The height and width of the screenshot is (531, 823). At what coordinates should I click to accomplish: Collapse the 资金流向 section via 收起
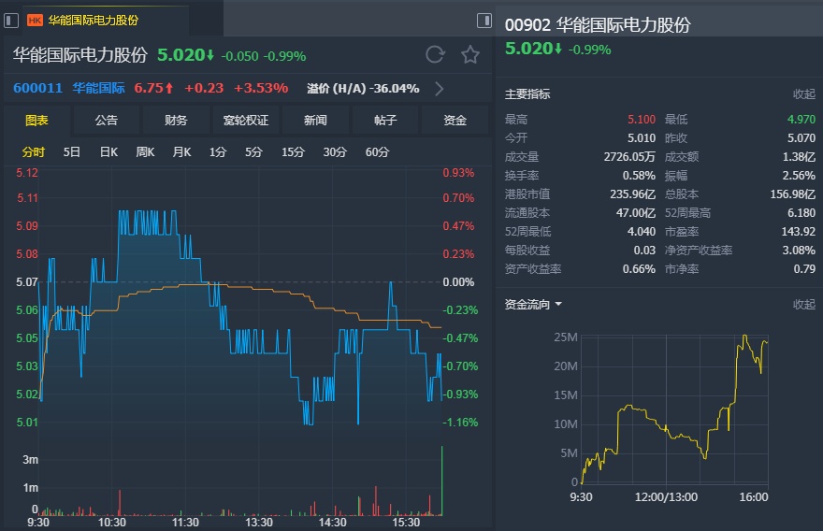pos(803,305)
